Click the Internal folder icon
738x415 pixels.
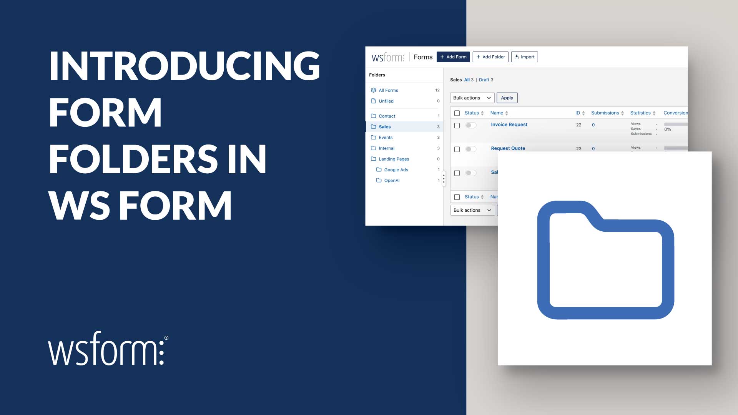pos(373,148)
